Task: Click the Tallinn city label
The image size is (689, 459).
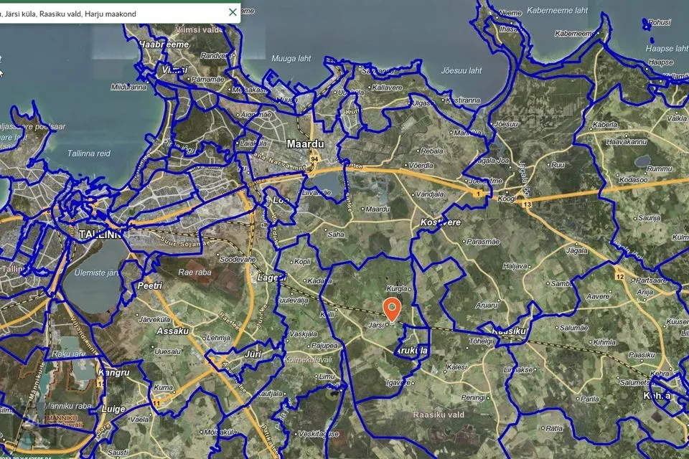Action: (100, 234)
